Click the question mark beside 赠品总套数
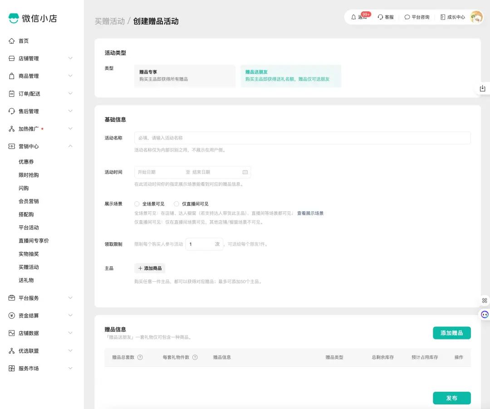The height and width of the screenshot is (409, 490). (139, 357)
